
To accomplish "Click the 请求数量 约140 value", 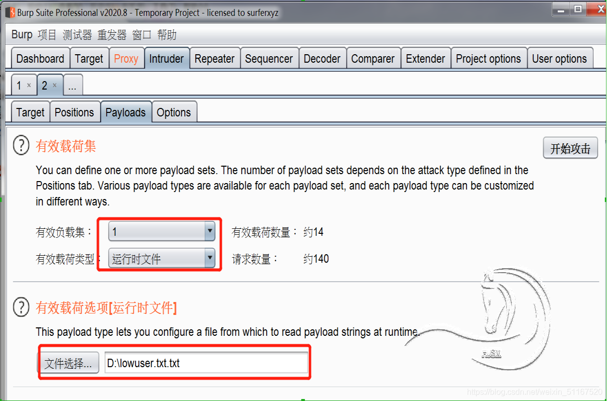I will [316, 259].
